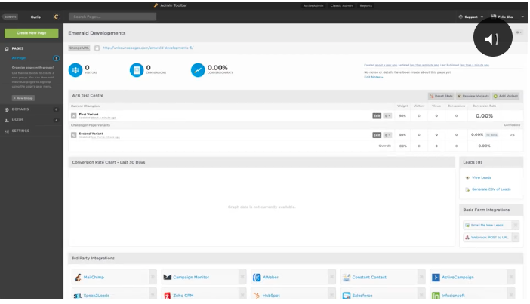Click the green Create New Page button
This screenshot has width=530, height=304.
[32, 33]
